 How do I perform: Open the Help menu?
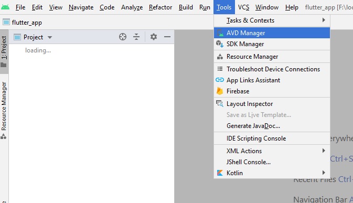292,7
